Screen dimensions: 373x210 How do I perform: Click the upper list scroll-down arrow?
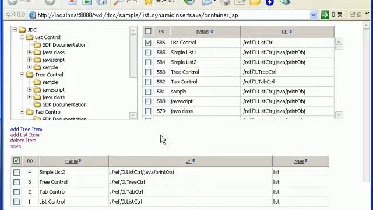point(339,115)
